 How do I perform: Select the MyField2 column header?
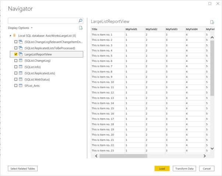151,29
